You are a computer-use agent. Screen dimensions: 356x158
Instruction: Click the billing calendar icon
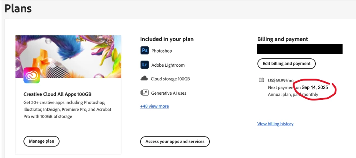click(x=261, y=80)
